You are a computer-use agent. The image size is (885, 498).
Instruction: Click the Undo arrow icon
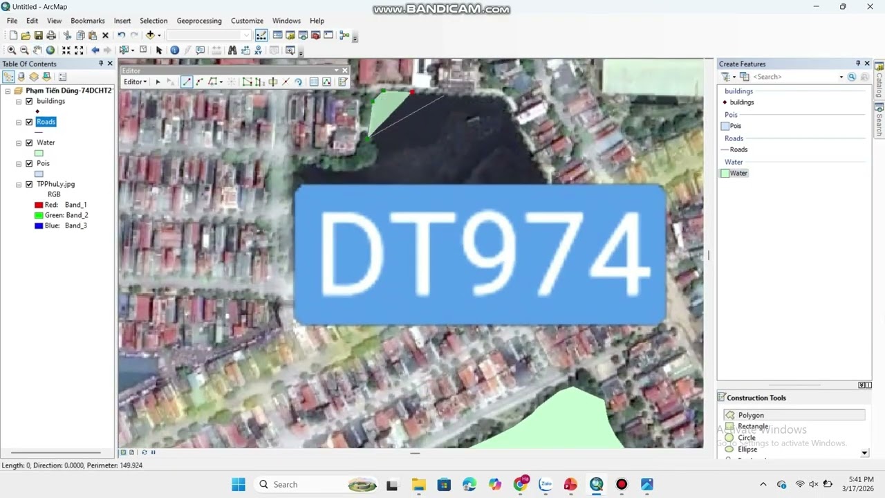121,35
